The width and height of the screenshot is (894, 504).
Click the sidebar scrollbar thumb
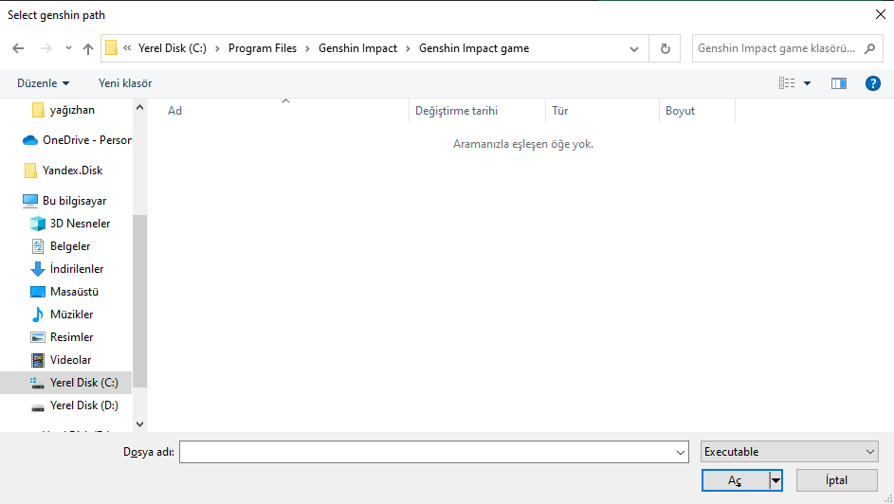click(139, 300)
